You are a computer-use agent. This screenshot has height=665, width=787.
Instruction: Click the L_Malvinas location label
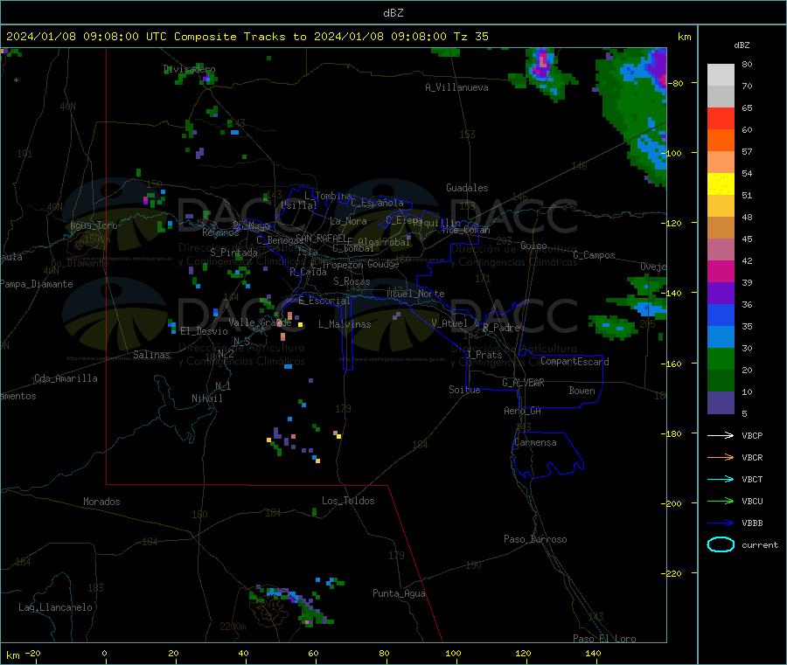tap(345, 324)
